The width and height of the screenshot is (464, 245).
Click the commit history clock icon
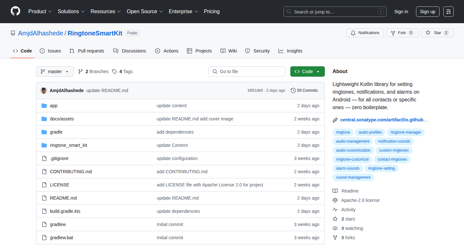point(293,90)
